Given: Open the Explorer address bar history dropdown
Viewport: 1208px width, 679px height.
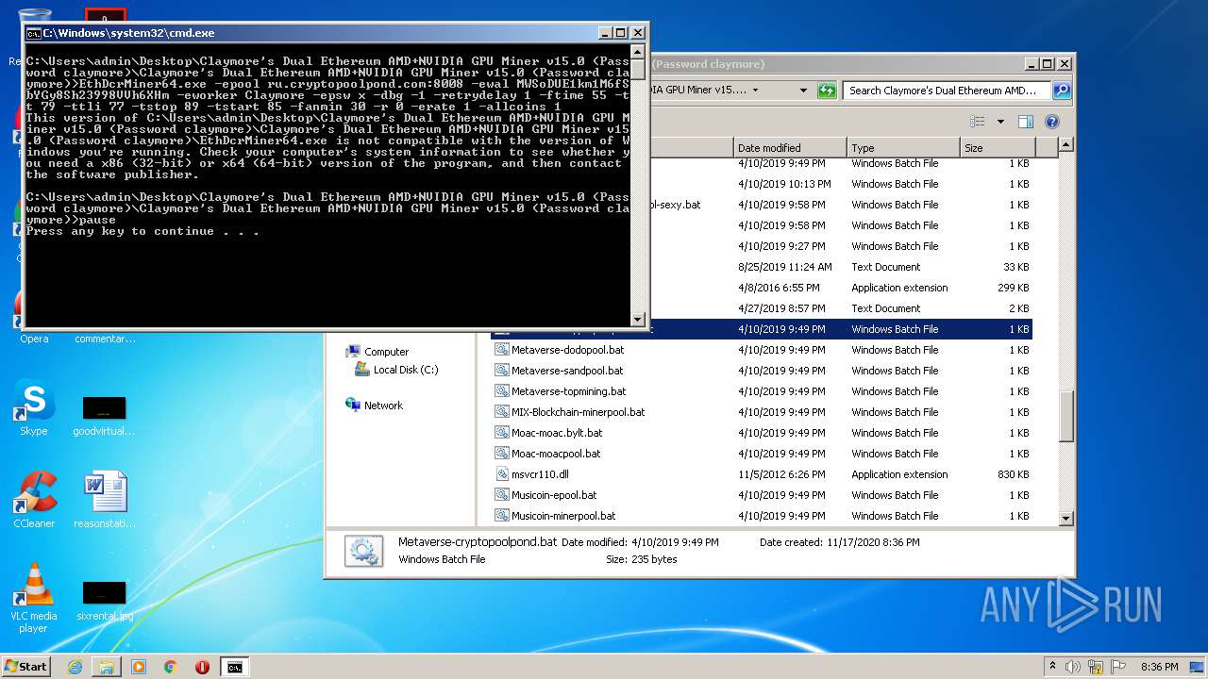Looking at the screenshot, I should pyautogui.click(x=803, y=91).
